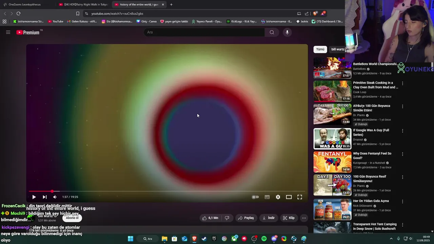
Task: Click the İndir download button
Action: point(269,218)
